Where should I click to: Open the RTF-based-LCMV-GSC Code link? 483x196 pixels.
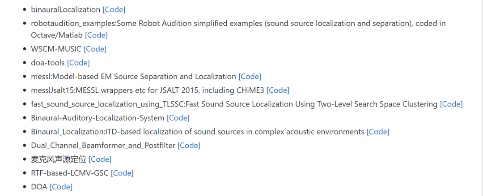tap(122, 173)
